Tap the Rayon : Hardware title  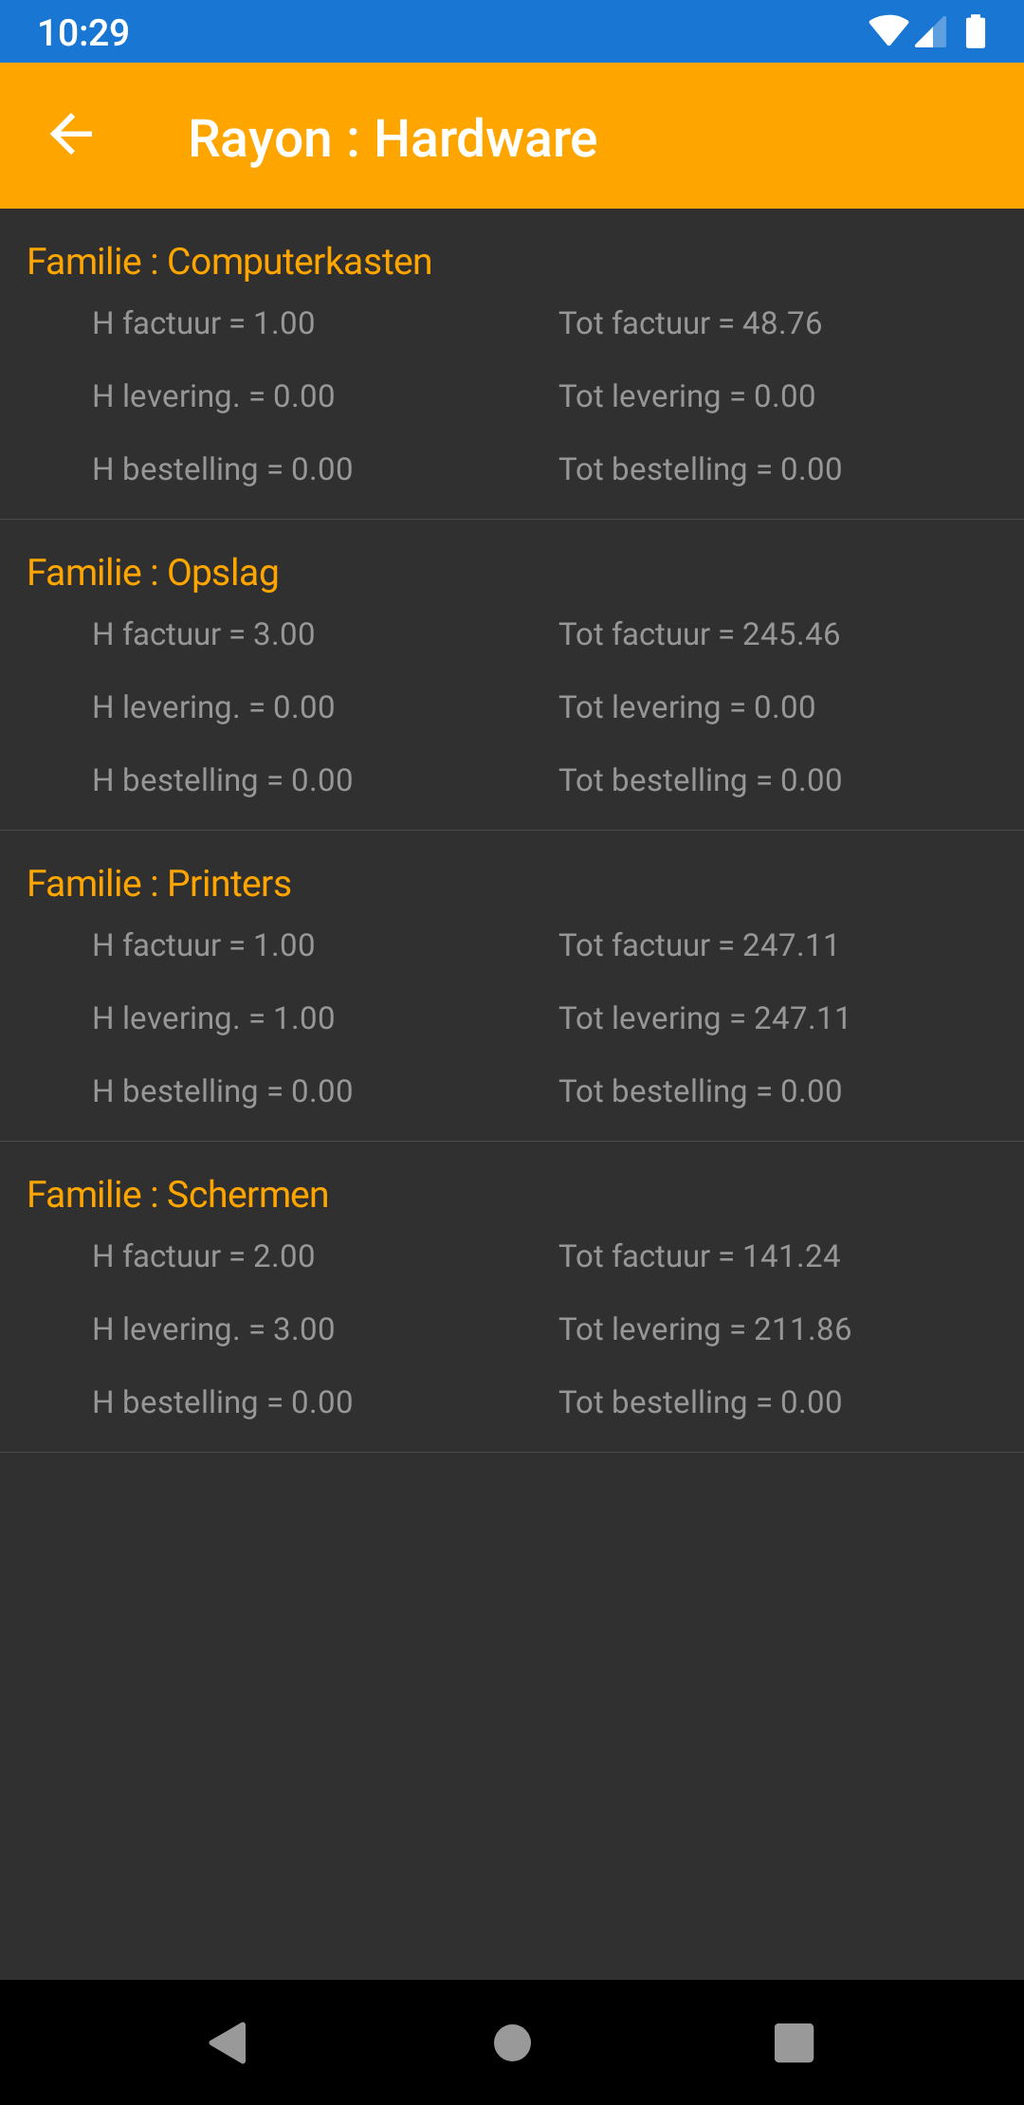click(x=393, y=138)
